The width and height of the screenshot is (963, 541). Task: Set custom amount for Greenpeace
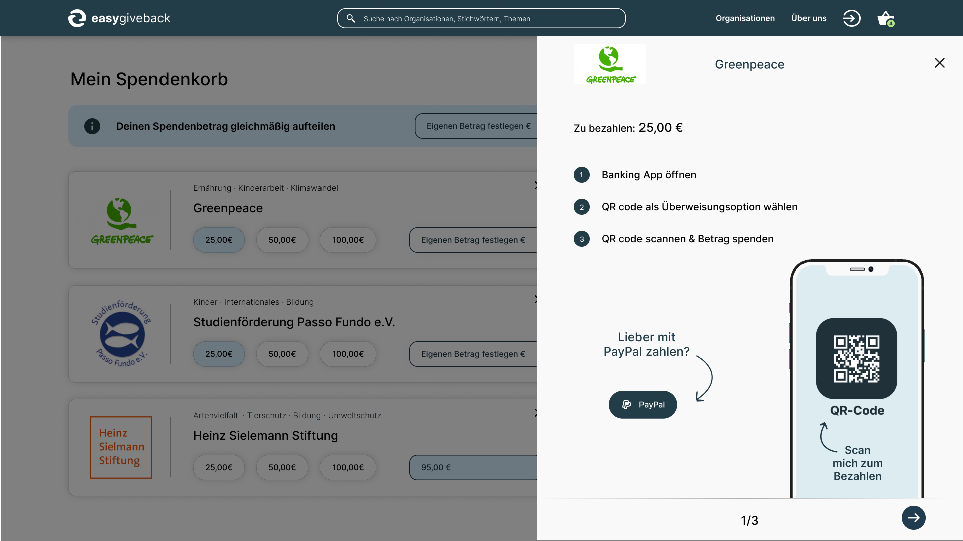tap(473, 240)
